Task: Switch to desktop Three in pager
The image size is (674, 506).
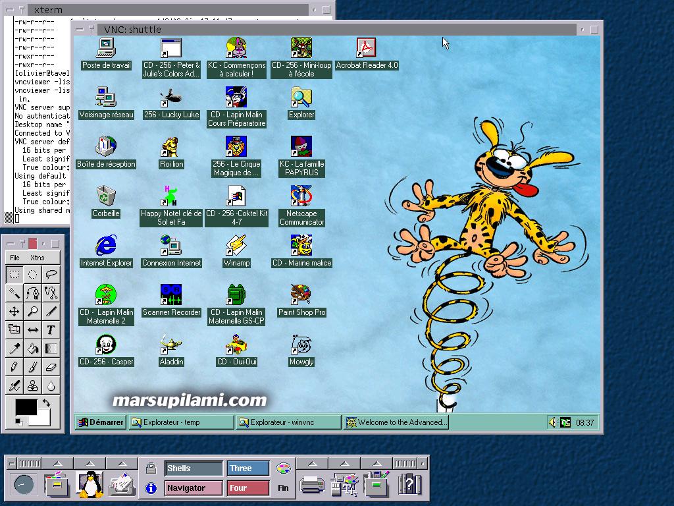Action: pos(248,468)
